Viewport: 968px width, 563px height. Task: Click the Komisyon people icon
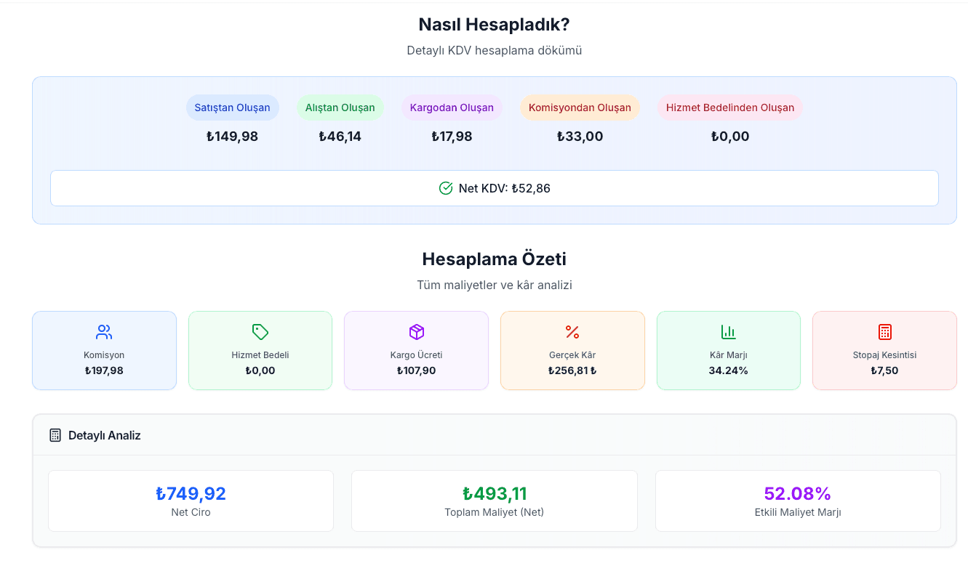tap(104, 332)
